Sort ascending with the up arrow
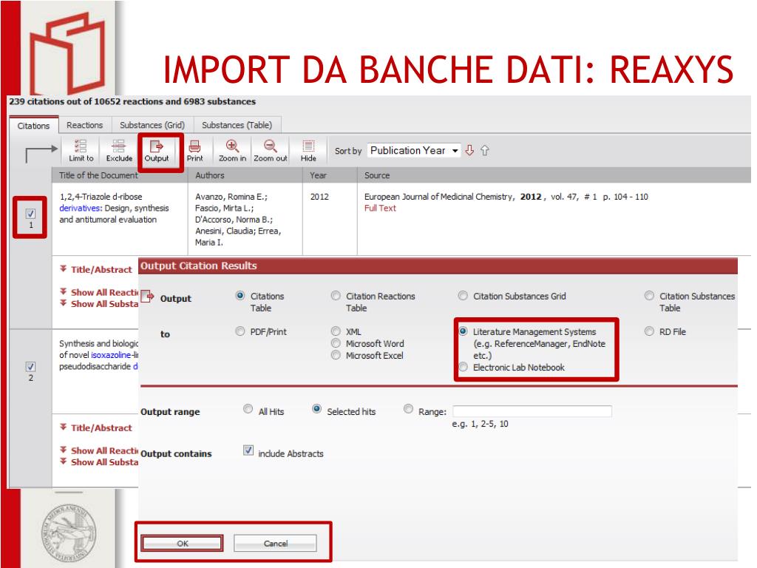Screen dimensions: 757x568 [485, 150]
